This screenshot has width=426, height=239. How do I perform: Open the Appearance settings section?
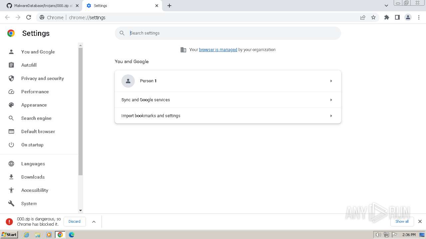34,105
